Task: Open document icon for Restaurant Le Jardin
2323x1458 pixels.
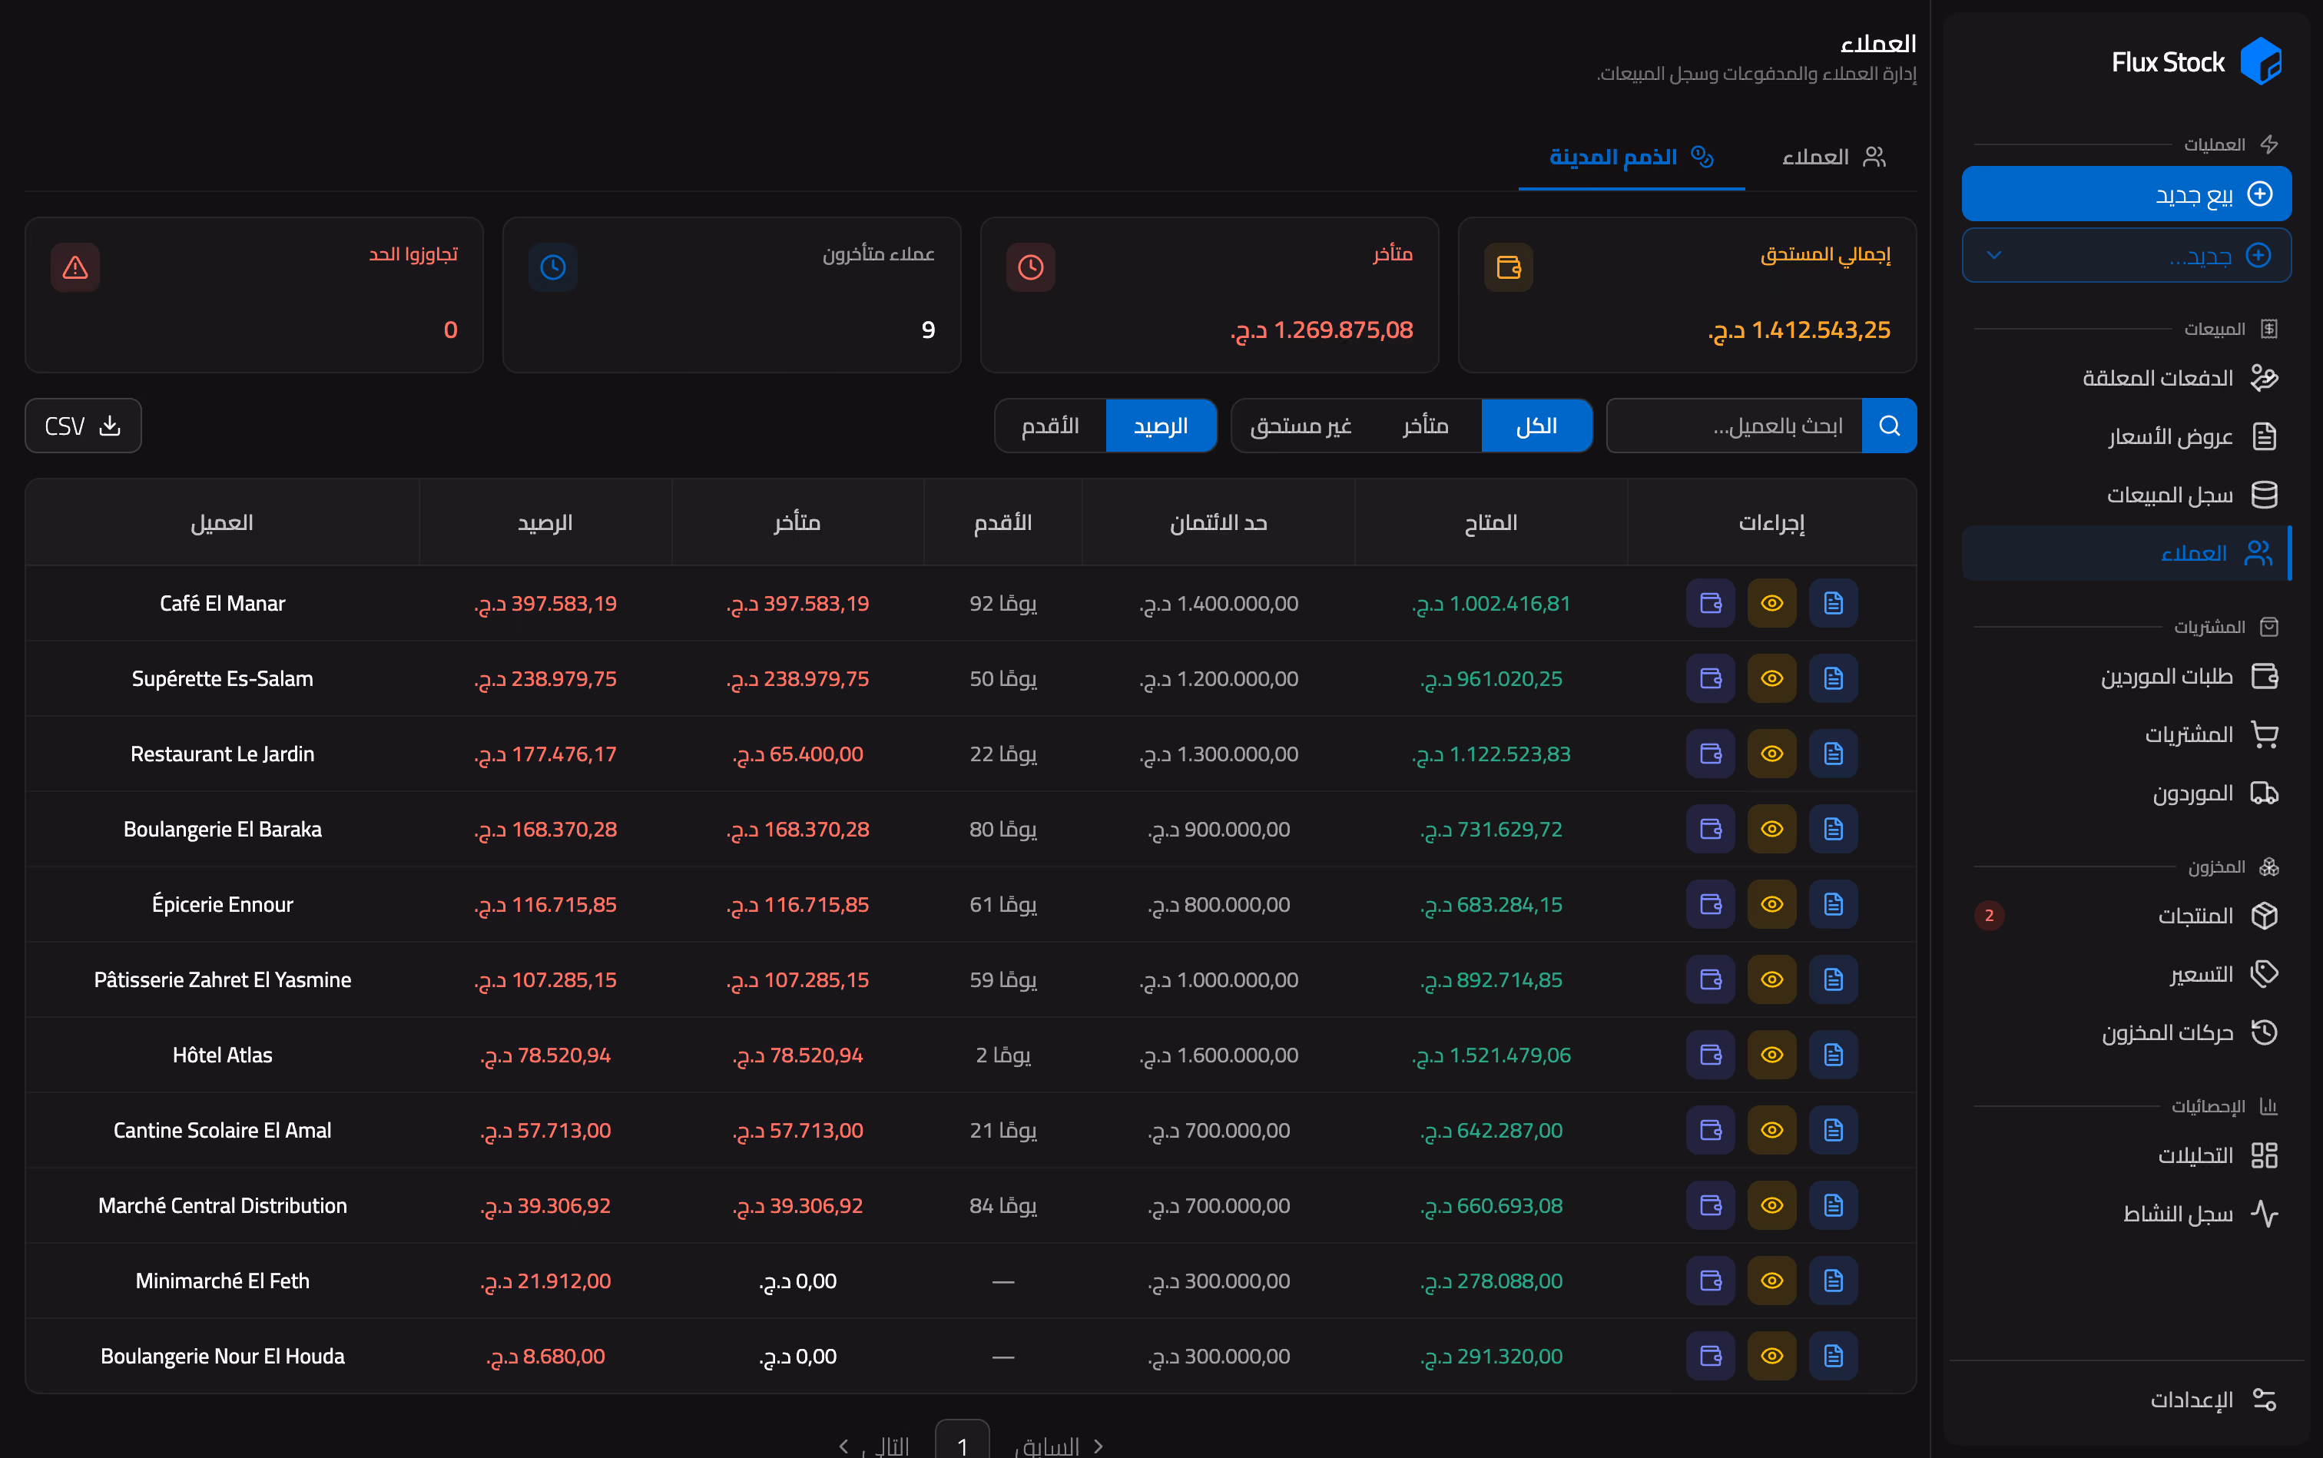Action: [1833, 754]
